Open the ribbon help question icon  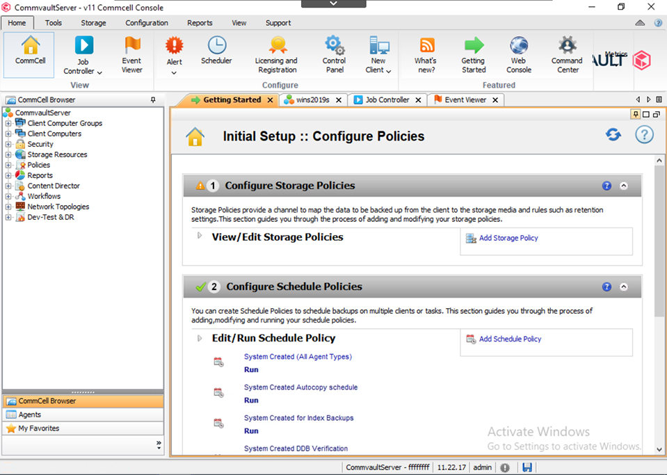point(658,23)
